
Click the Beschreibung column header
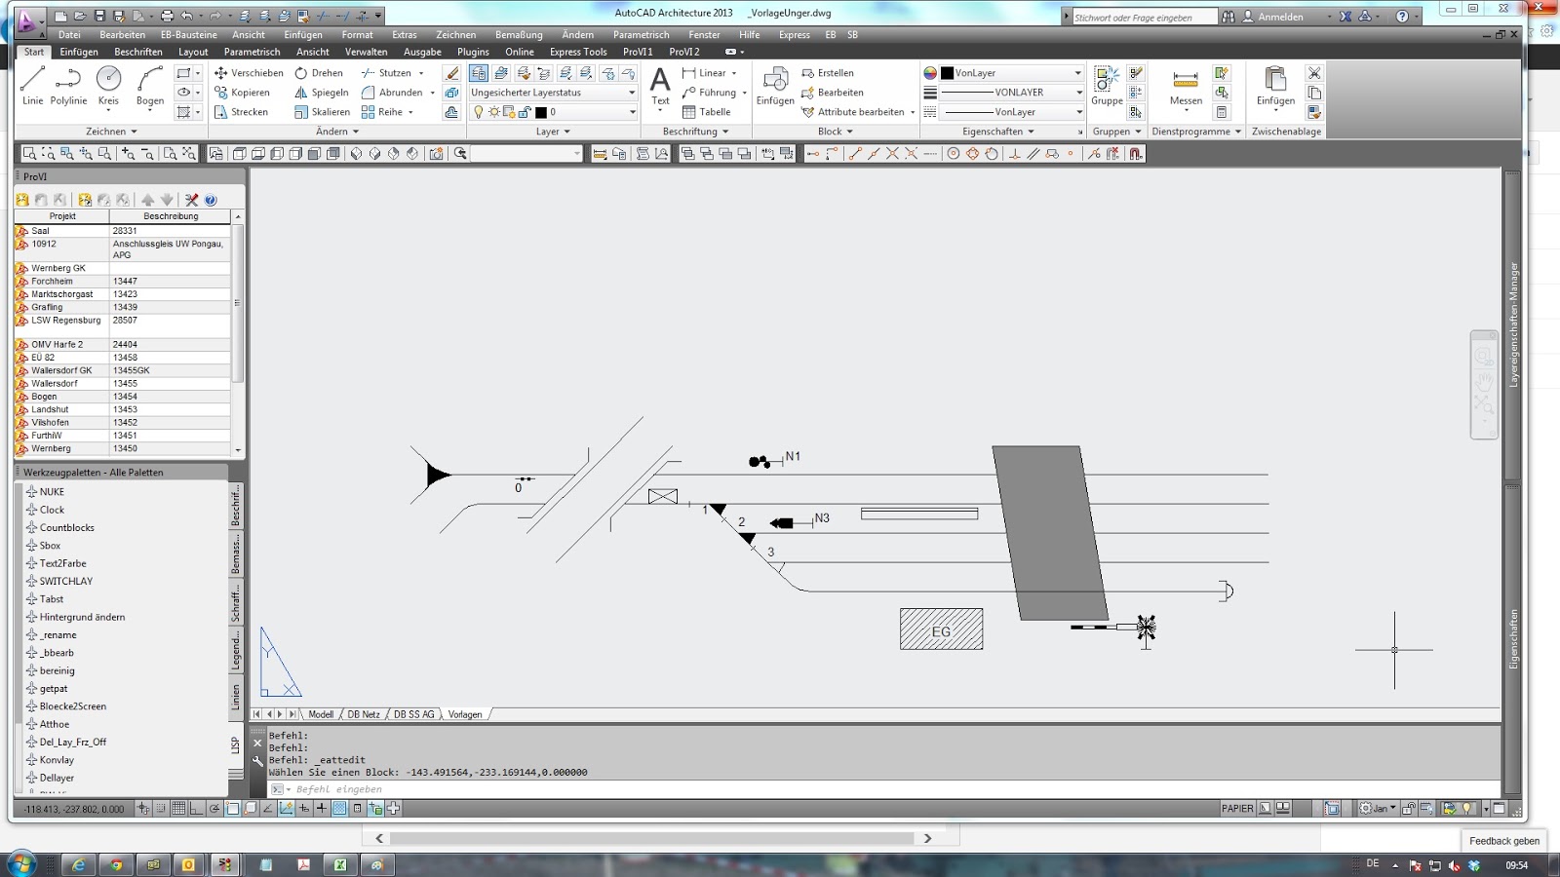click(x=171, y=216)
